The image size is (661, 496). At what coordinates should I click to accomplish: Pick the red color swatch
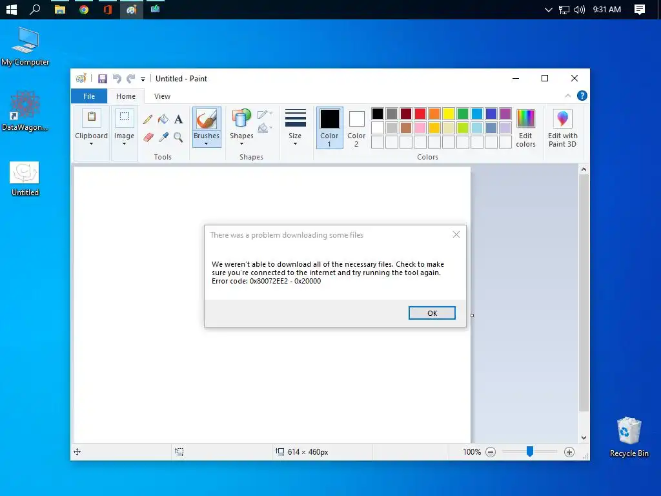[420, 114]
